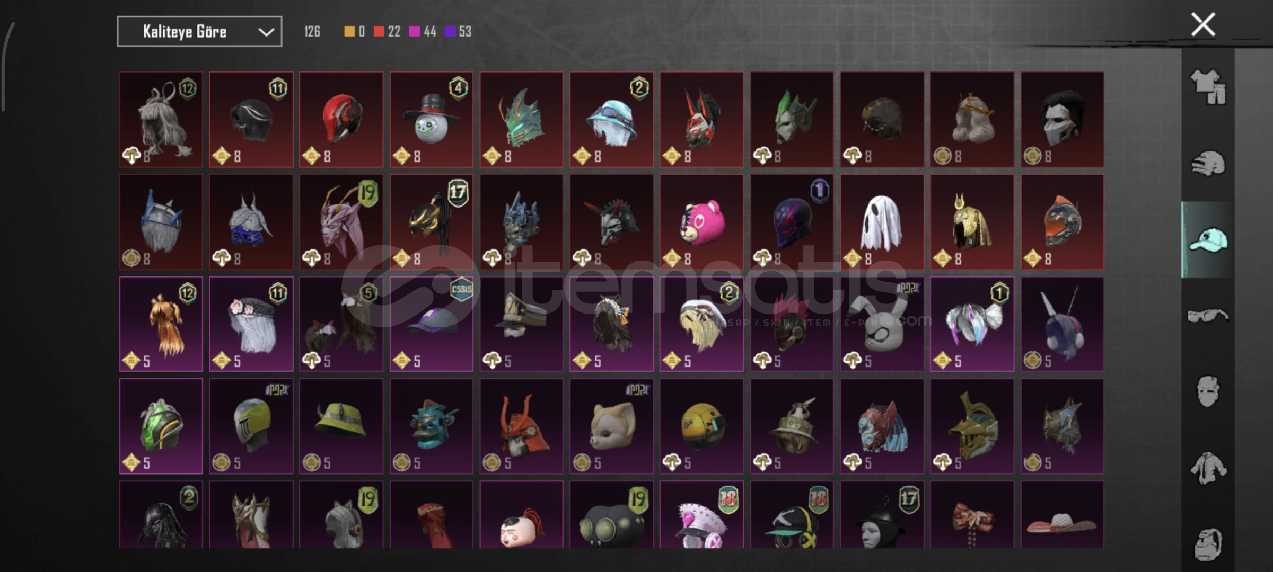Open the sunglasses category icon
The height and width of the screenshot is (572, 1273).
pos(1208,316)
